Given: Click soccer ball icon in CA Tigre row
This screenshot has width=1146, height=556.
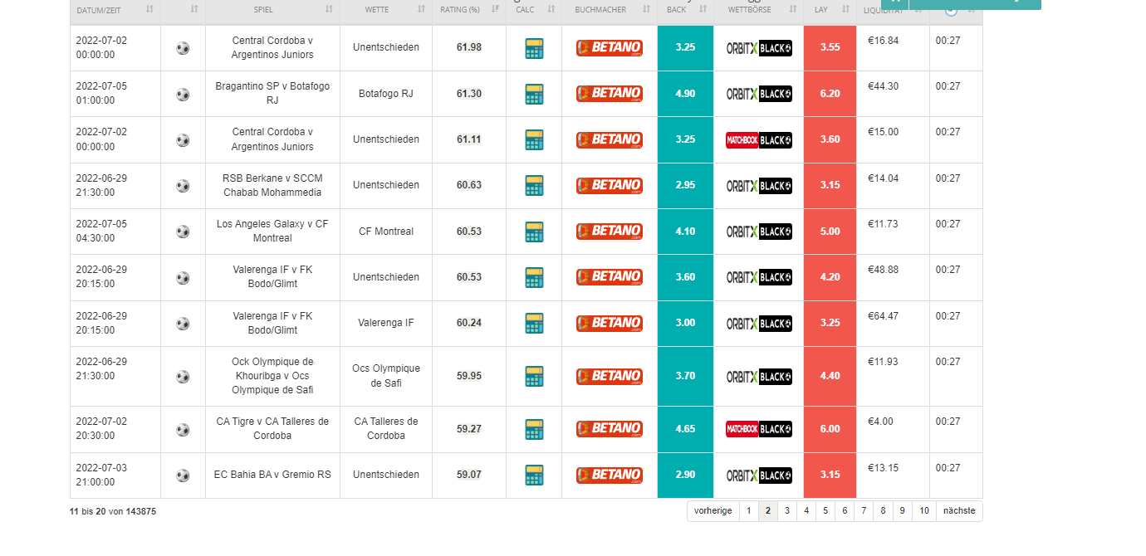Looking at the screenshot, I should tap(183, 430).
